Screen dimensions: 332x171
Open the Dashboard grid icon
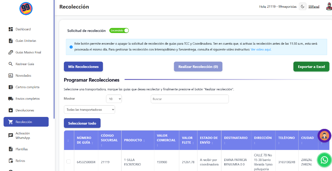click(x=11, y=29)
